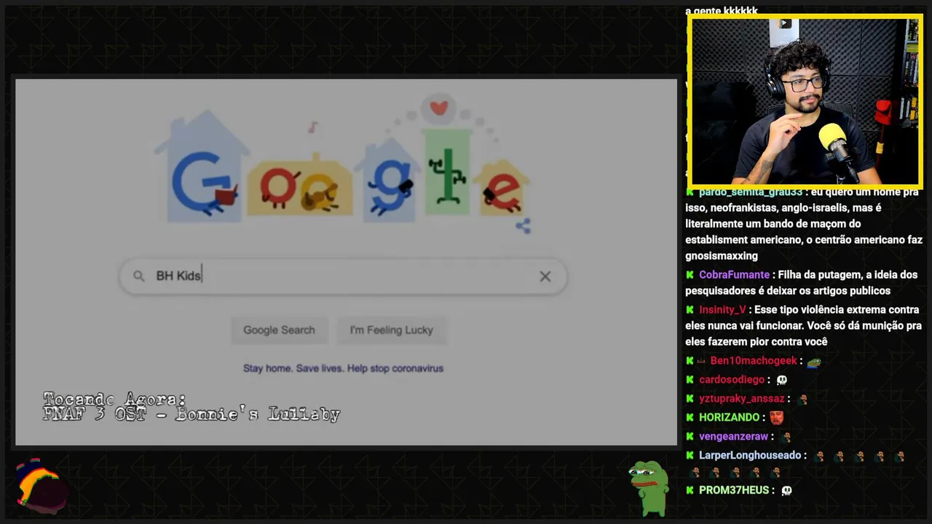This screenshot has height=524, width=932.
Task: Click the colorful hat avatar at bottom left
Action: pyautogui.click(x=42, y=487)
